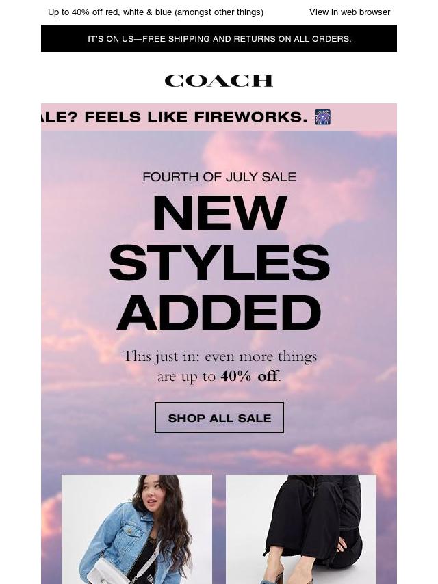Click the FEELS LIKE FIREWORKS pink marquee banner
Screen dimensions: 438x584
(x=219, y=117)
